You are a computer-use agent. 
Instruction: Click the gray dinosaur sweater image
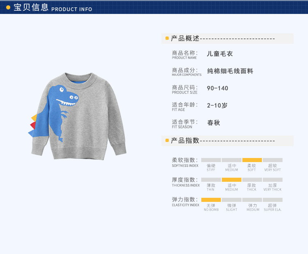[x=77, y=116]
